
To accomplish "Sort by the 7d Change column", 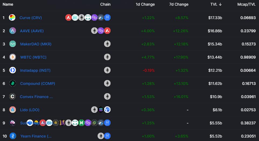I will click(x=179, y=5).
